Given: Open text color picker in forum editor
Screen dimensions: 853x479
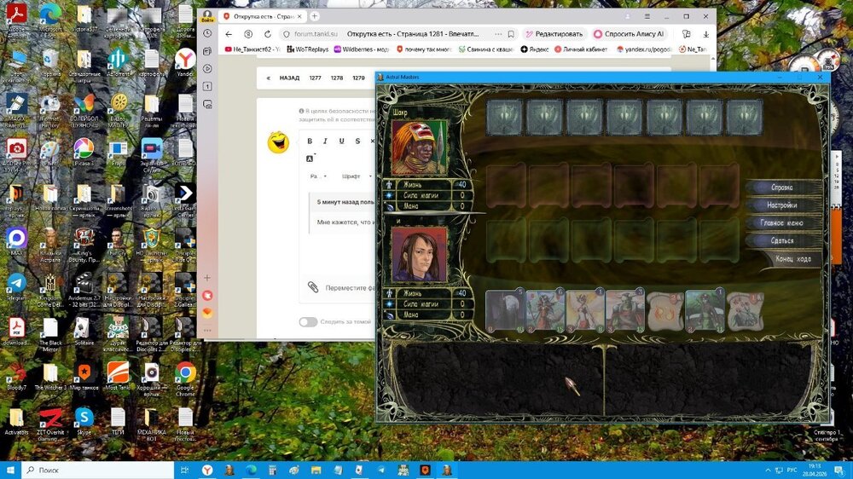Looking at the screenshot, I should click(x=310, y=159).
